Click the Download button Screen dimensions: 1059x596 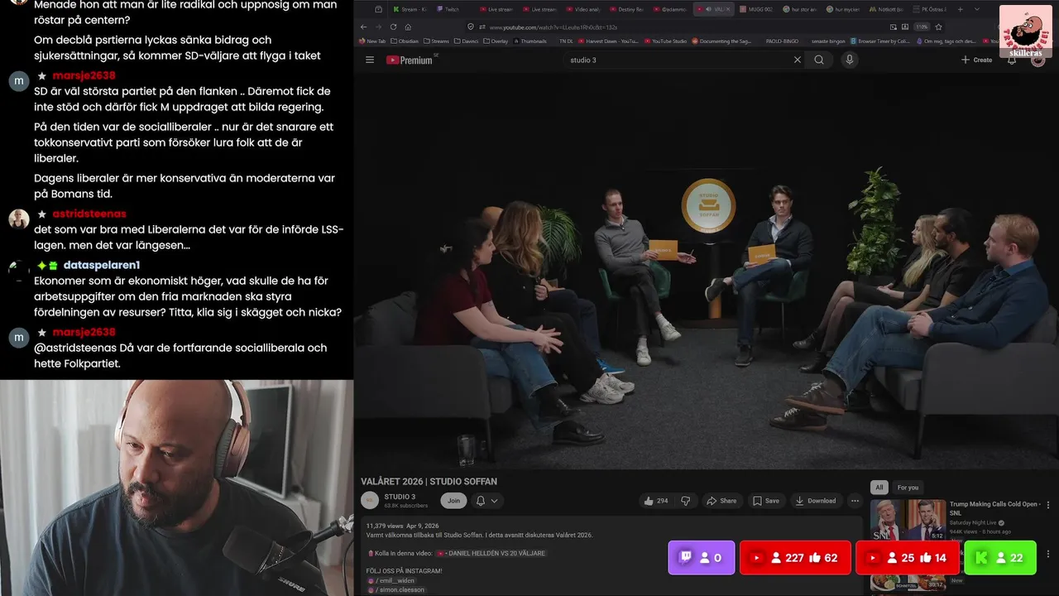click(x=815, y=501)
